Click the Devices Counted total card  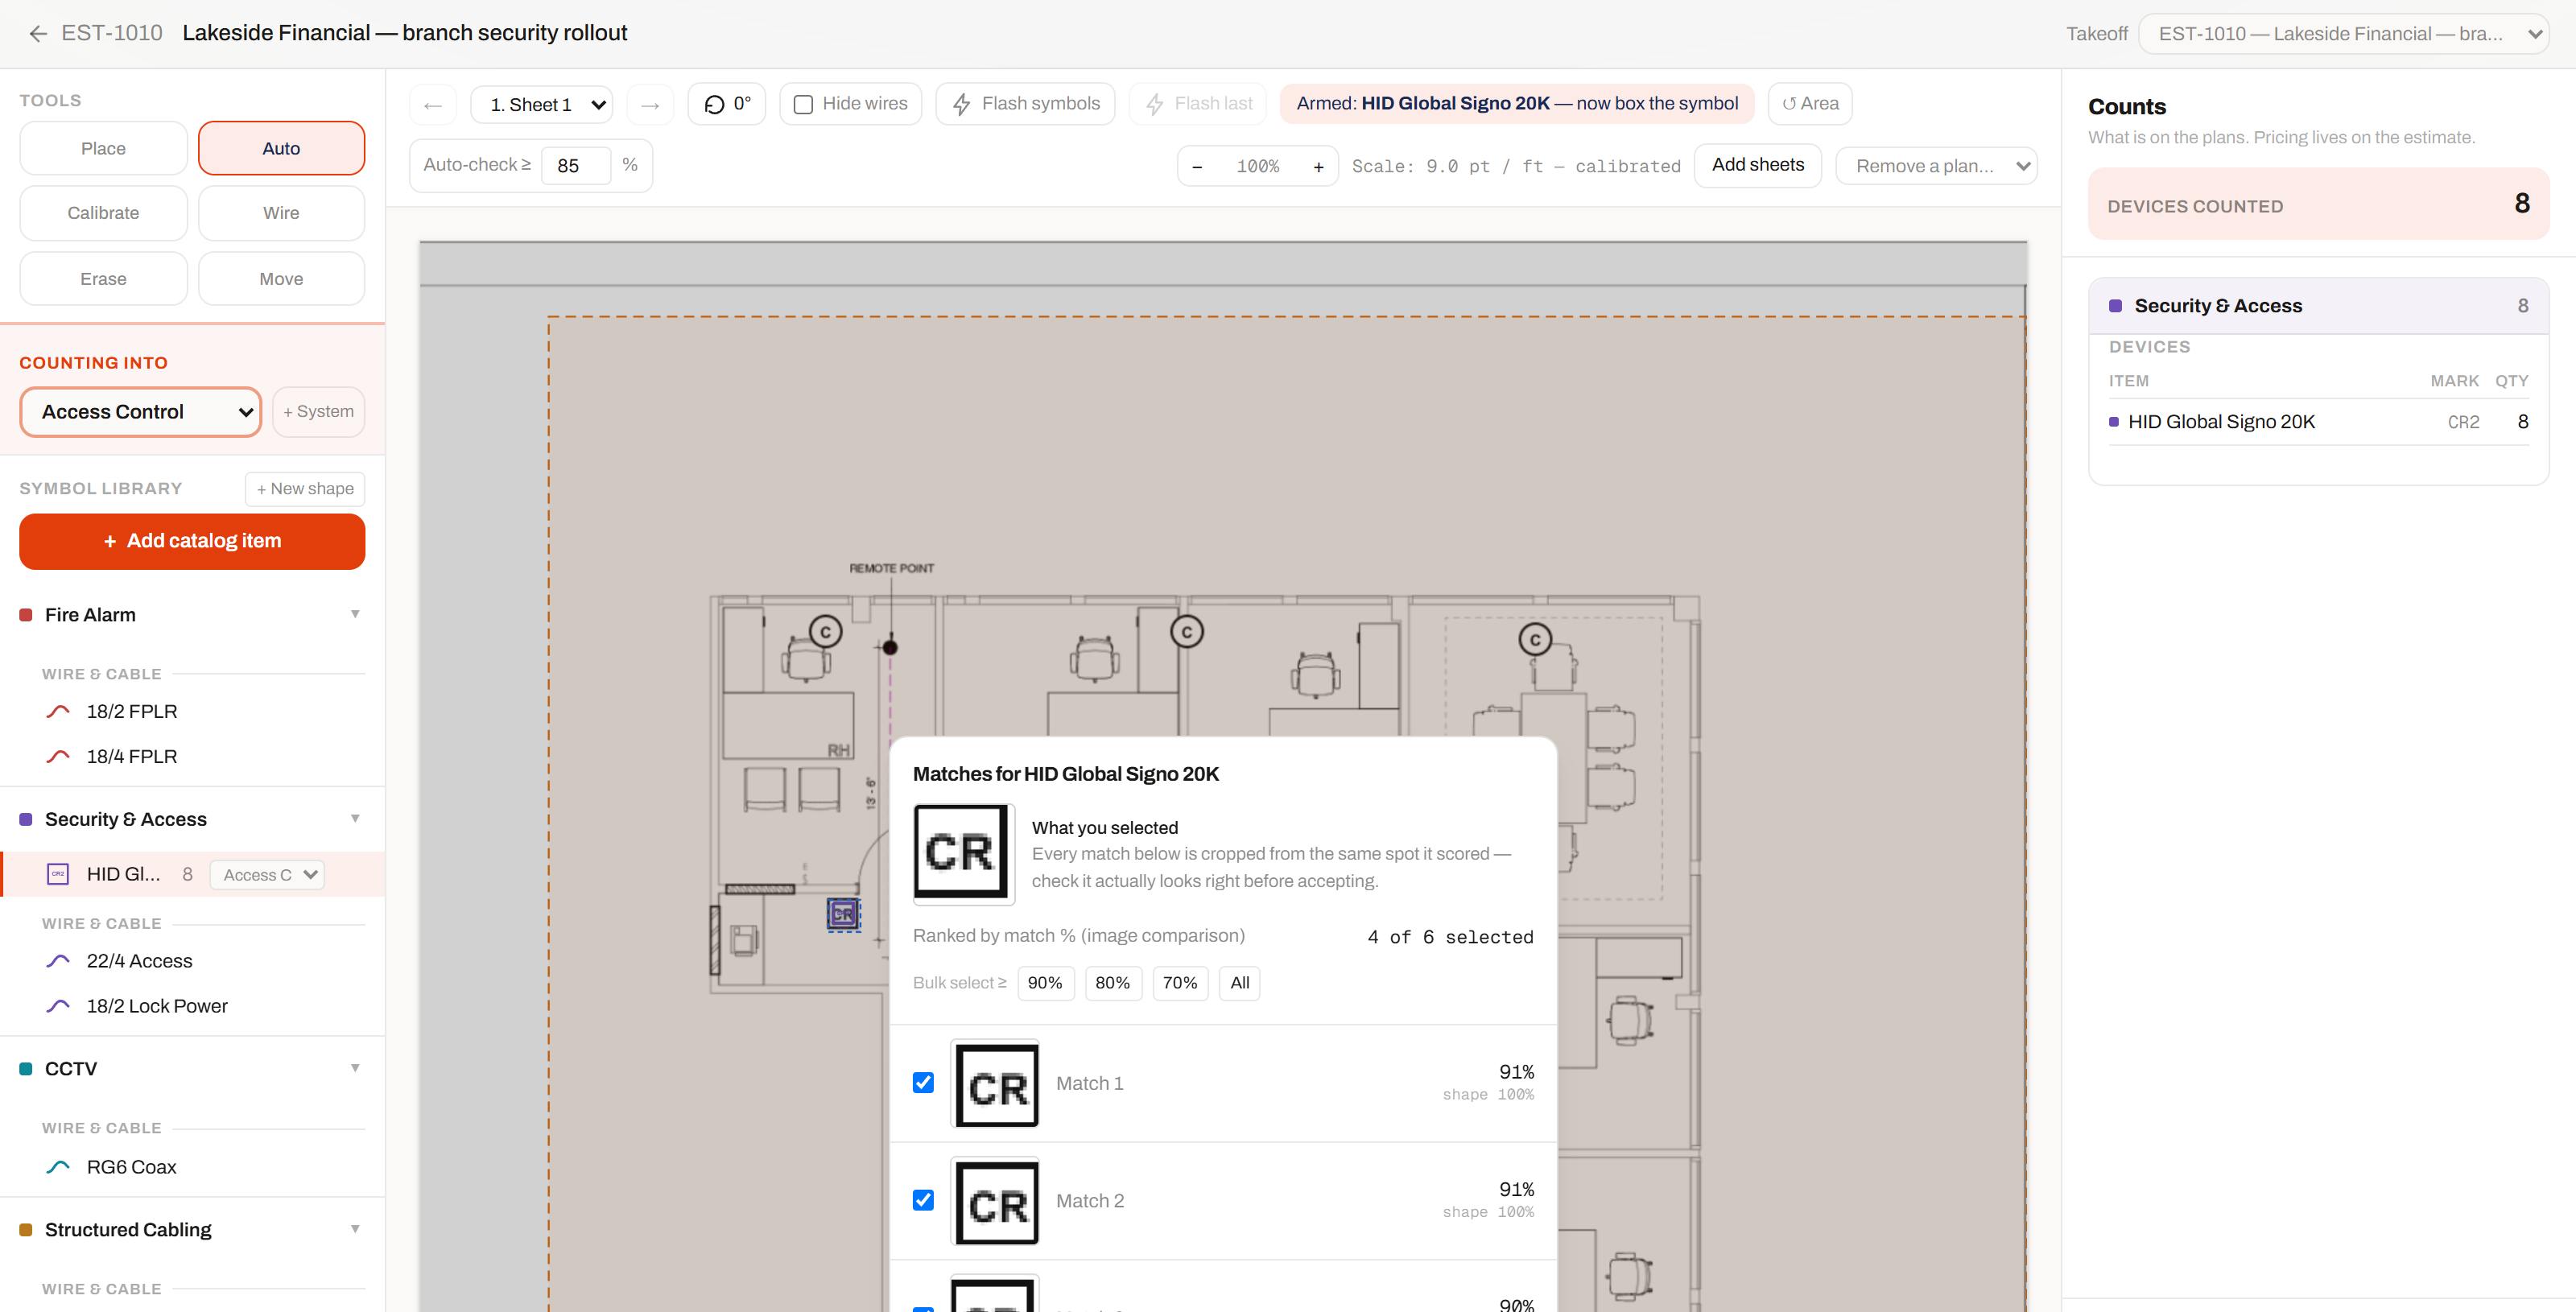click(2318, 204)
